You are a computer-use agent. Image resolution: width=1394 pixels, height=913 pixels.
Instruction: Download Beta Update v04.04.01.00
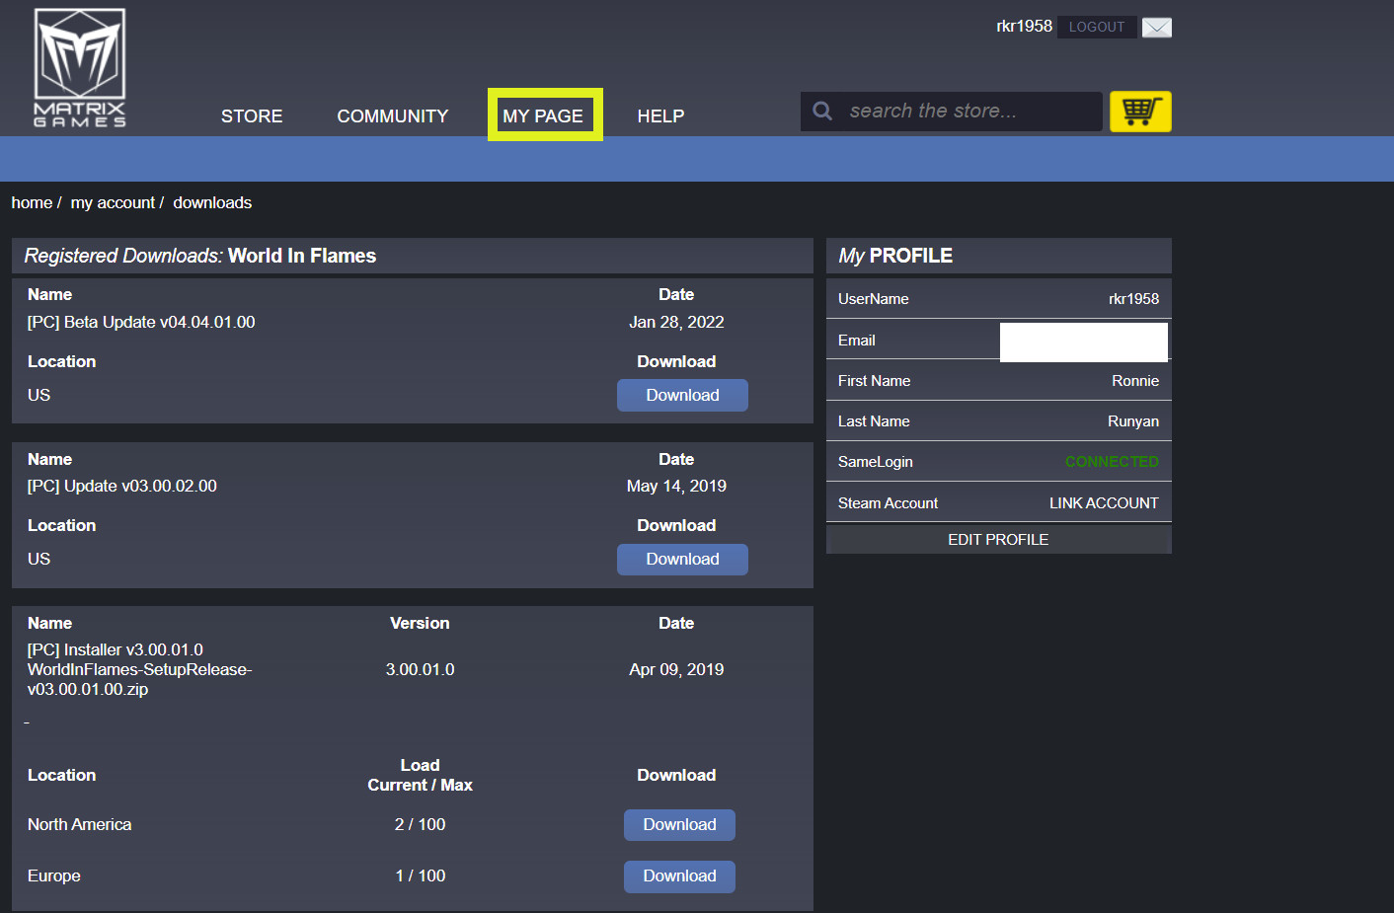[x=682, y=395]
